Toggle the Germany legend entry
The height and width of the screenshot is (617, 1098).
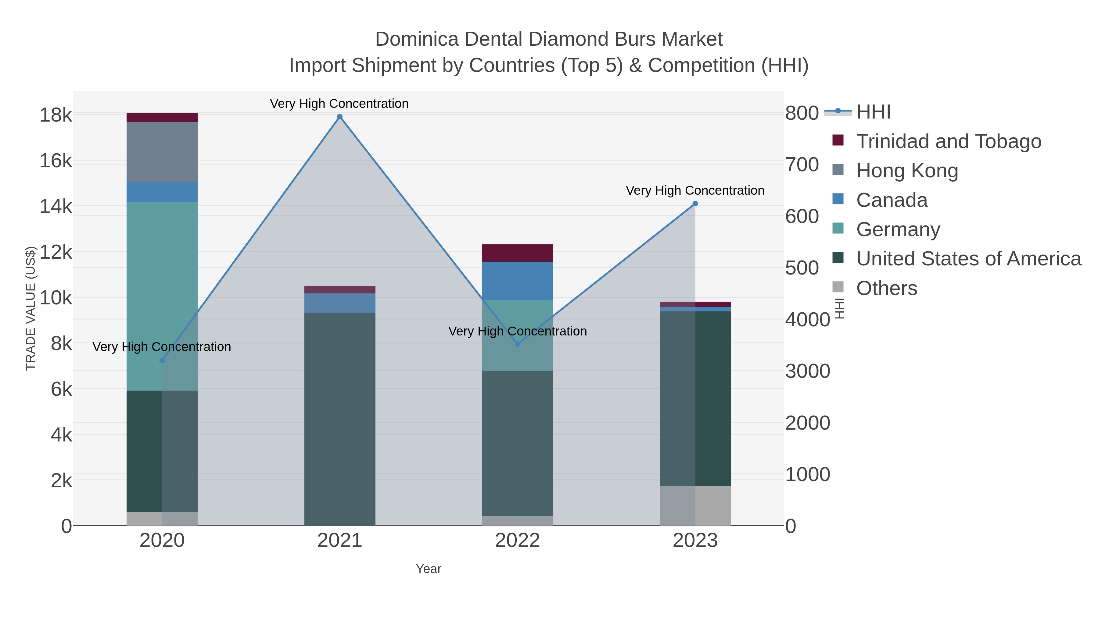tap(886, 229)
